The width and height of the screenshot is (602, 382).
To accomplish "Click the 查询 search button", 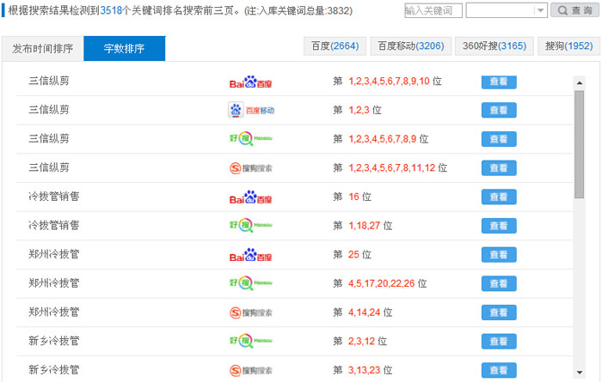I will point(574,10).
